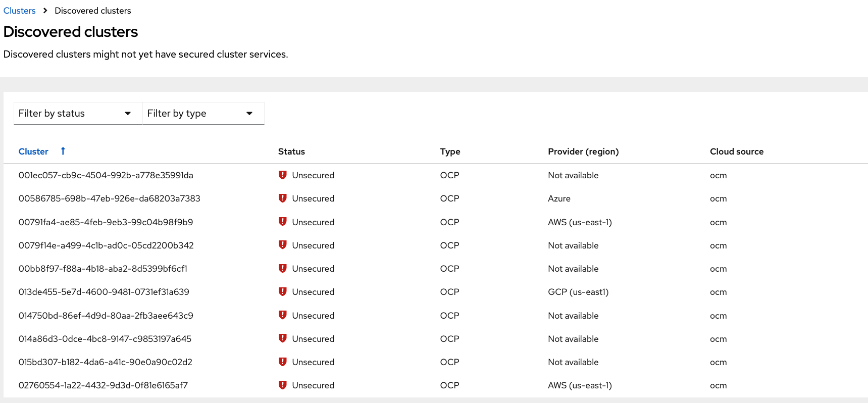Click the Cloud source column header
This screenshot has height=403, width=868.
point(736,152)
